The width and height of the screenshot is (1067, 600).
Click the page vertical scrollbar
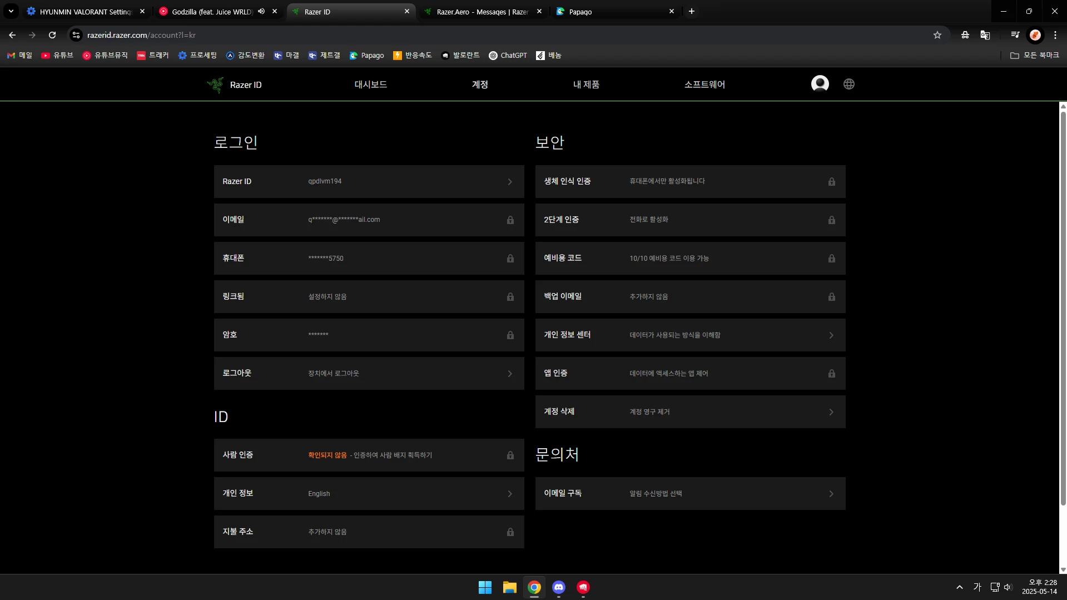[1063, 309]
